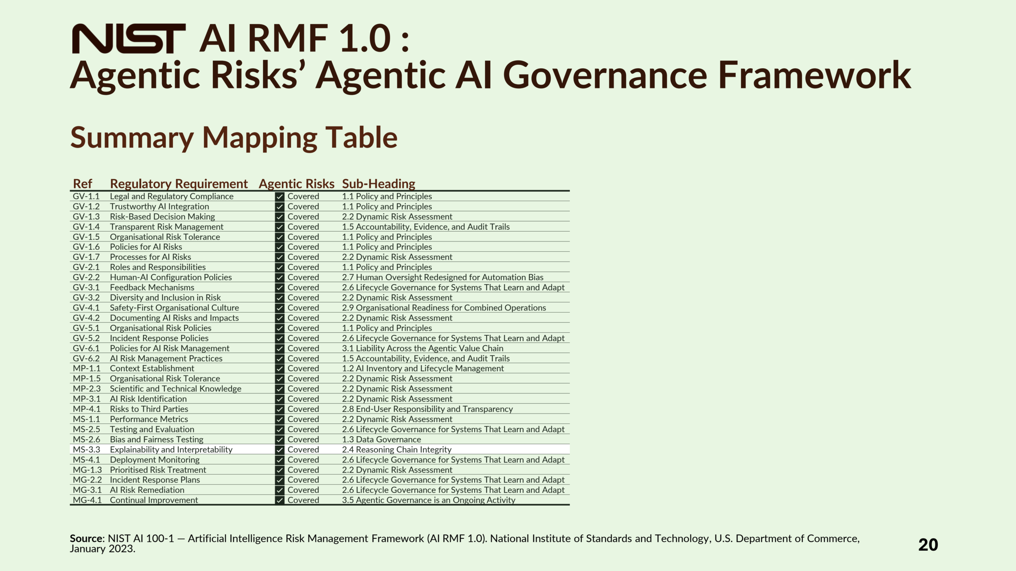The image size is (1016, 571).
Task: Click the Covered label in the MS-2.6 row
Action: point(303,439)
